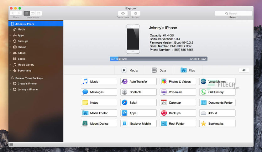Click the iPhone device image

pyautogui.click(x=133, y=39)
